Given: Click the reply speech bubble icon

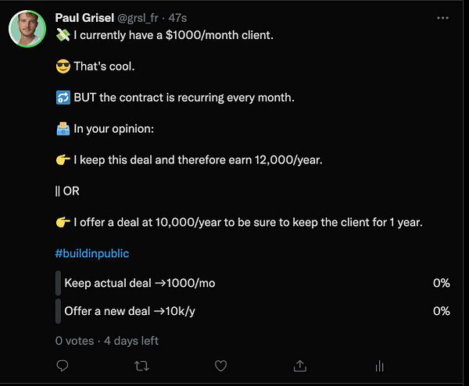Looking at the screenshot, I should [x=63, y=365].
